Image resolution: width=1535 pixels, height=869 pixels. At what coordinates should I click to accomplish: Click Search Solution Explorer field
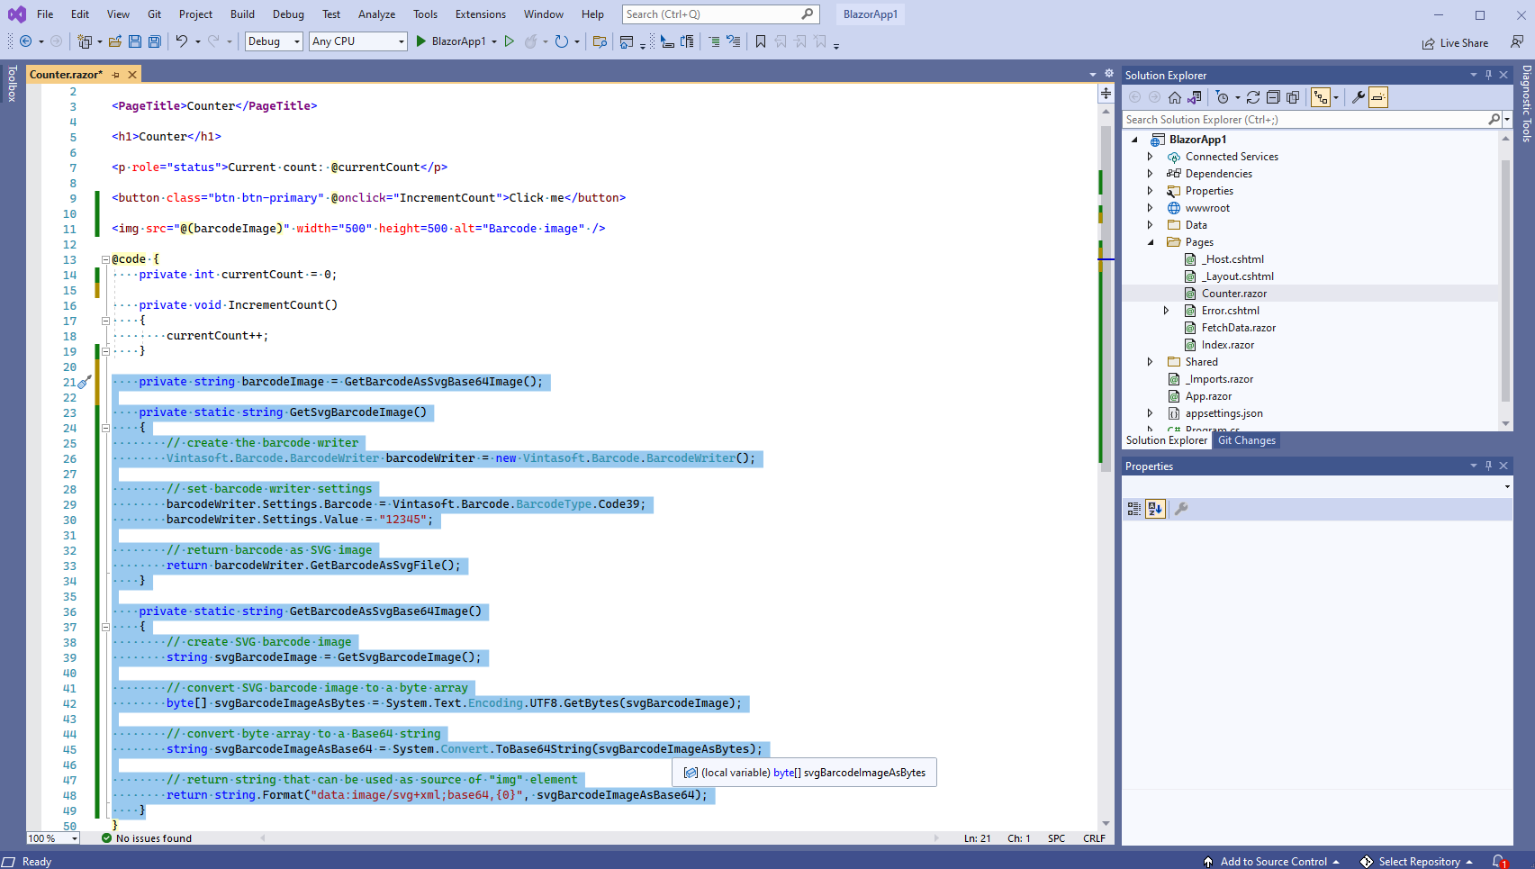coord(1311,120)
